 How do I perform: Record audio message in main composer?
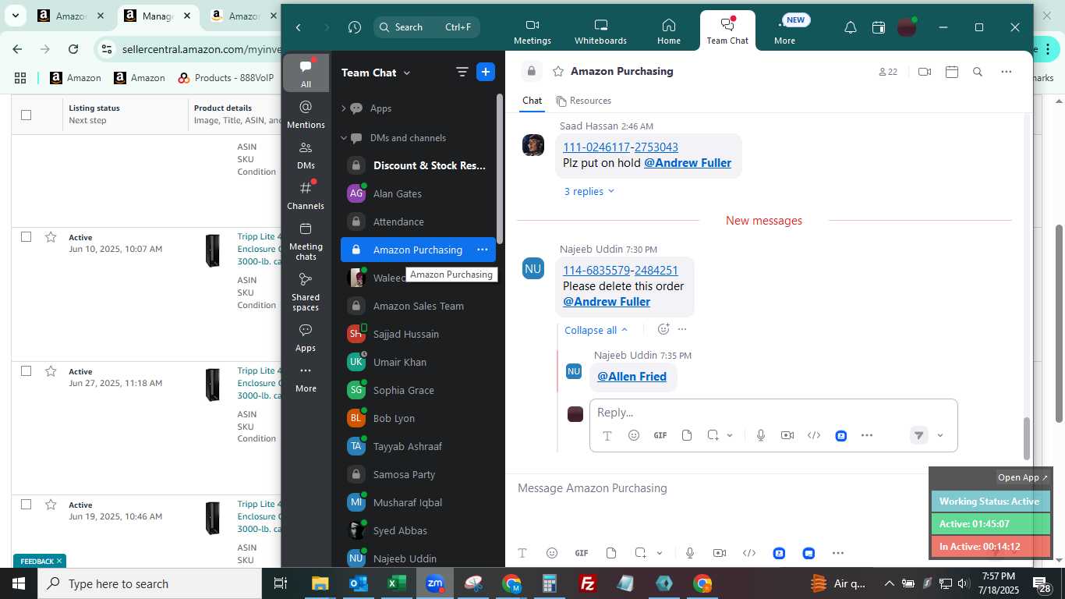click(x=690, y=553)
